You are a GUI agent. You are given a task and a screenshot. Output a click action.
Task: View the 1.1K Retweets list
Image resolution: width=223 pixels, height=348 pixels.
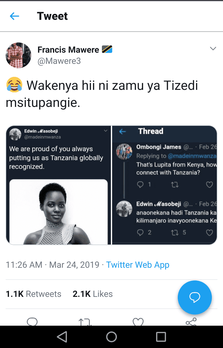(33, 294)
